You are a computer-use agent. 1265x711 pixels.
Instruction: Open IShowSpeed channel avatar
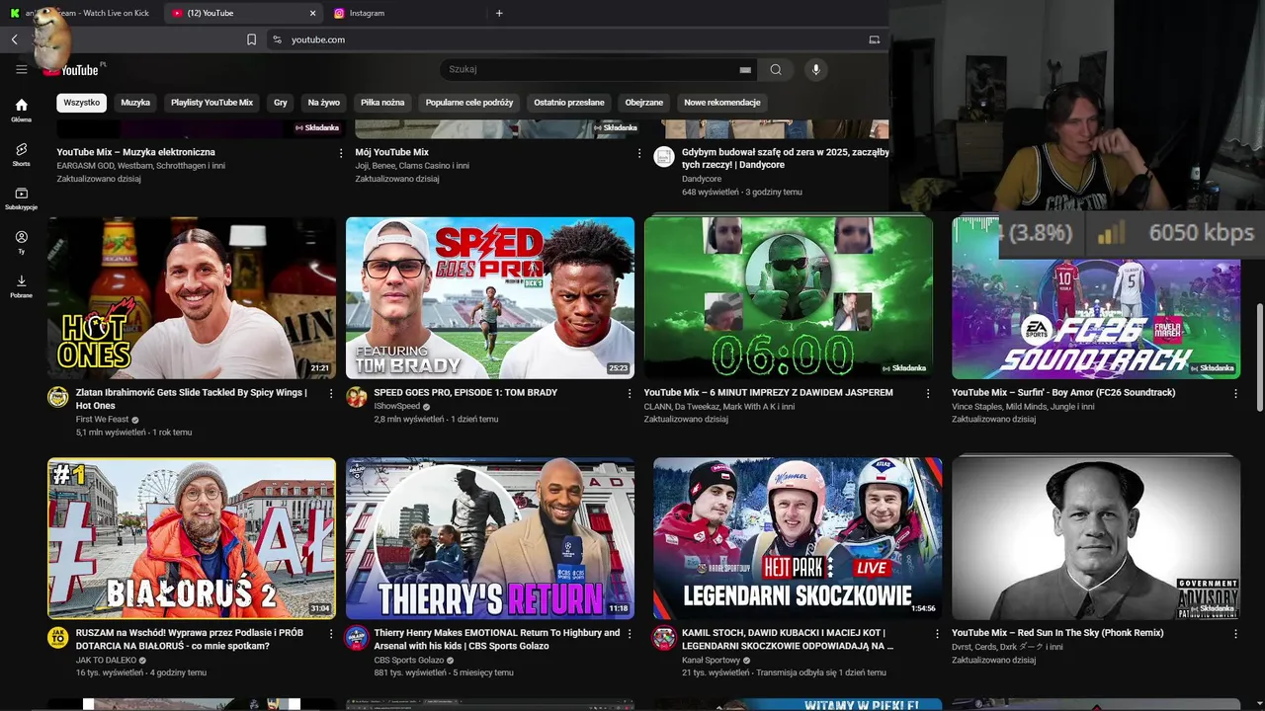pos(357,397)
